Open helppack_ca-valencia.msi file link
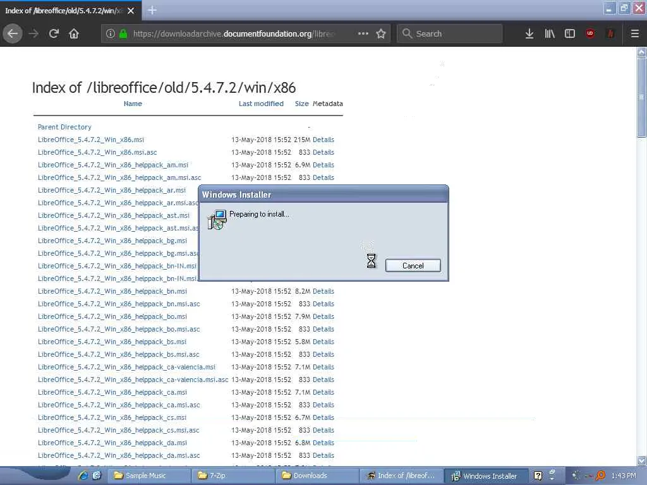The image size is (647, 485). coord(126,367)
